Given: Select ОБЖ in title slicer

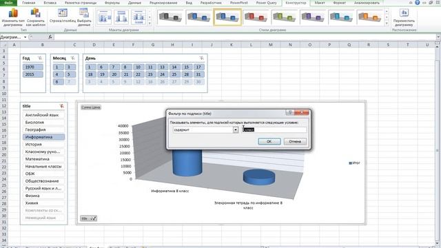Looking at the screenshot, I should 43,174.
